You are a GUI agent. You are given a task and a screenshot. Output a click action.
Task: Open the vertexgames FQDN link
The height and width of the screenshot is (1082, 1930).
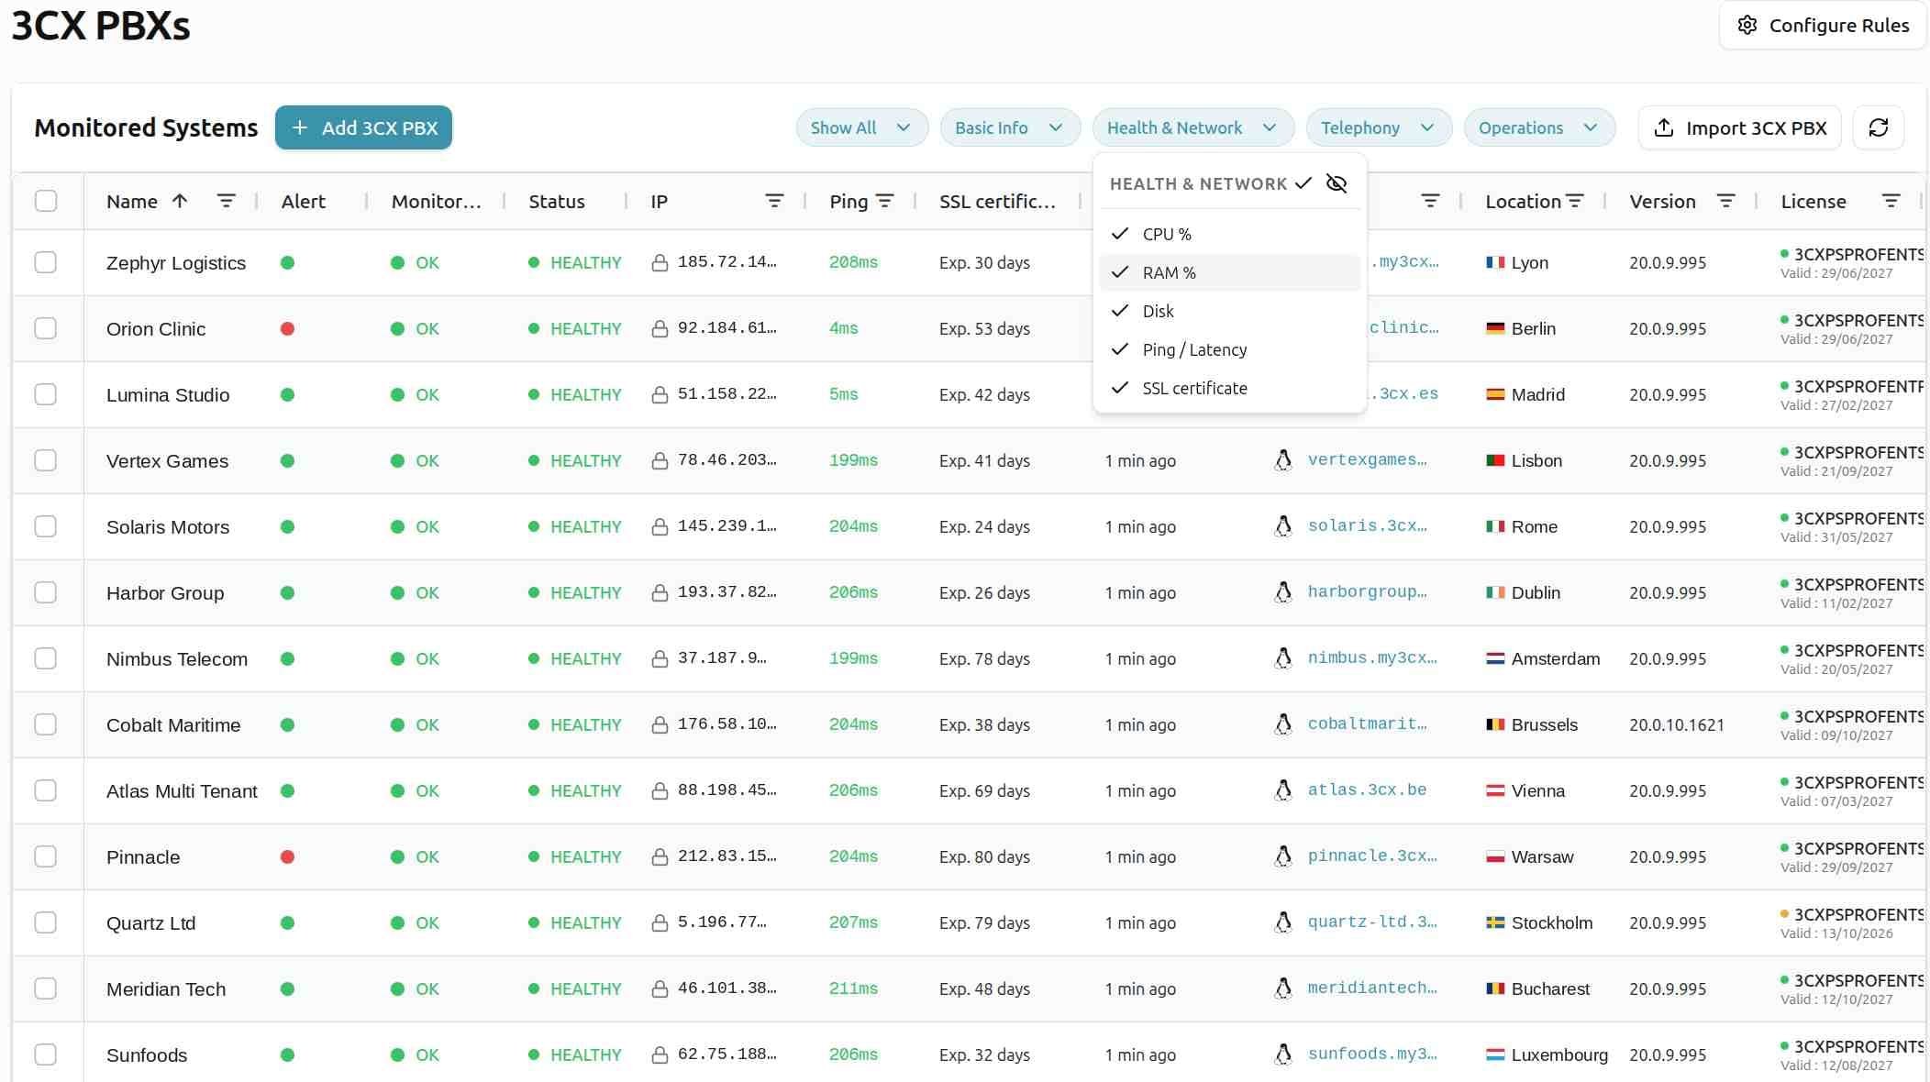(1367, 460)
